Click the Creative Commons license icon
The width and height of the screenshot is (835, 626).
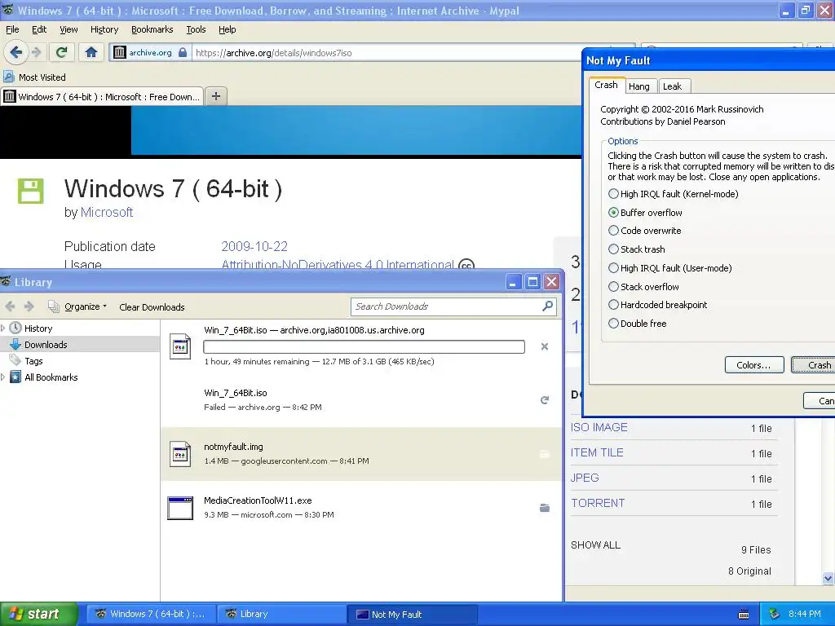[x=466, y=265]
